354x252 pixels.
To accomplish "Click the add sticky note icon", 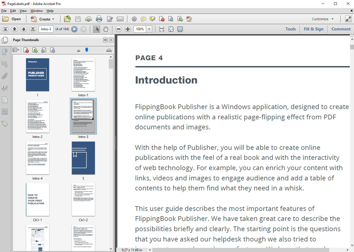I will click(143, 19).
